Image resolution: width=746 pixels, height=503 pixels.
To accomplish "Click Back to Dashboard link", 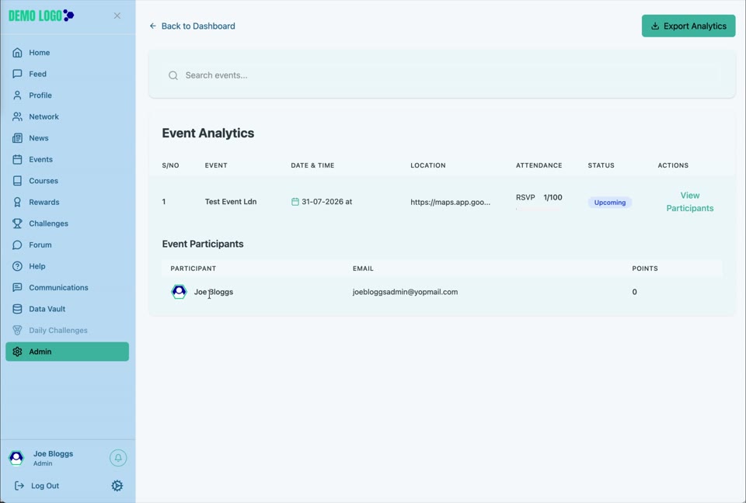I will [x=192, y=26].
